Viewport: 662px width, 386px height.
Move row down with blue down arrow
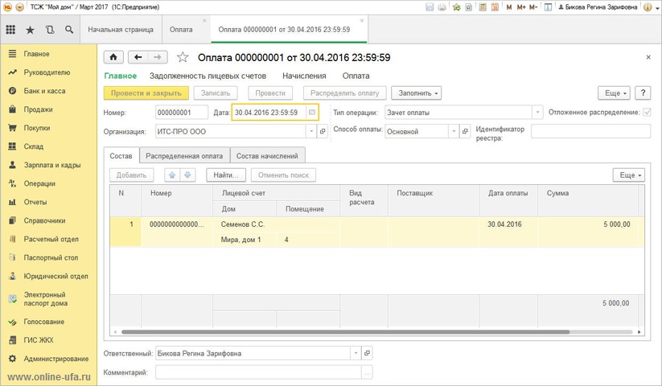tap(188, 175)
